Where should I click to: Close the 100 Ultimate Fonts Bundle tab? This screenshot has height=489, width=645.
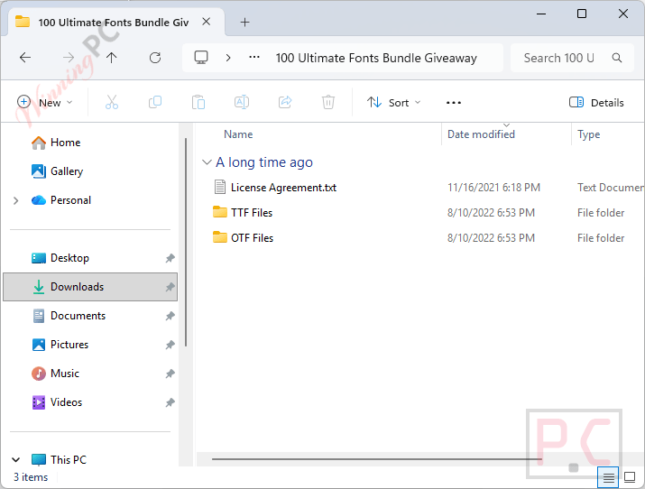point(207,22)
